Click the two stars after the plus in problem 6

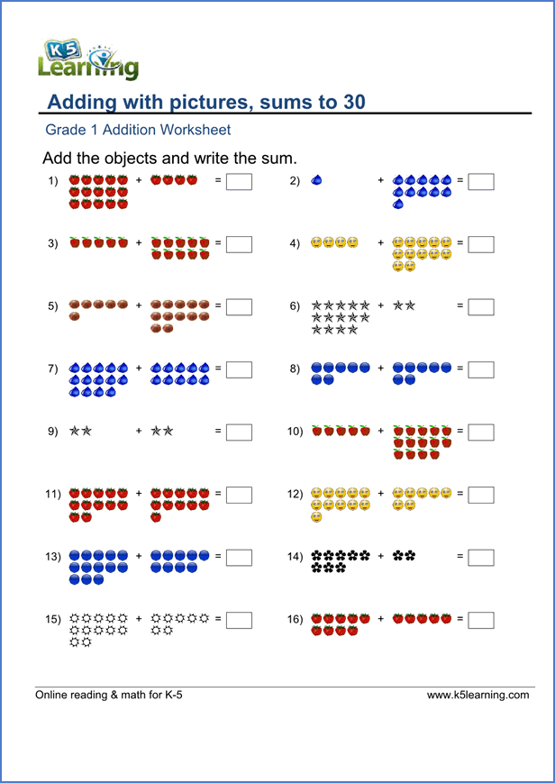tap(405, 306)
